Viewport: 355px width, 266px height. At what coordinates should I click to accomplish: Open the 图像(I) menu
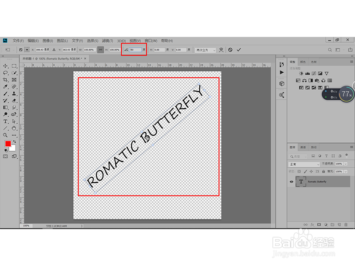click(x=48, y=41)
